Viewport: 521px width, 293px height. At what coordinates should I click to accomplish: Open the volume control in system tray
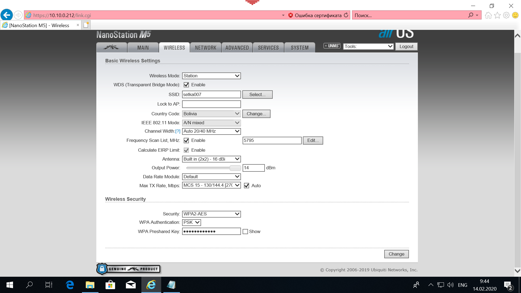[450, 285]
